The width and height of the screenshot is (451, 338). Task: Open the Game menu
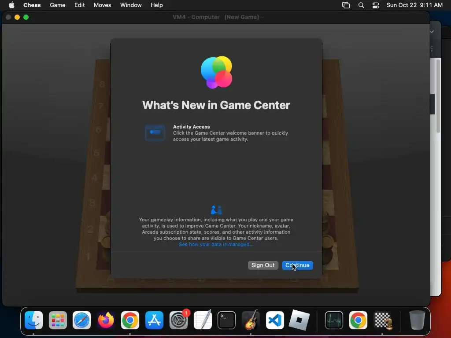click(x=58, y=5)
